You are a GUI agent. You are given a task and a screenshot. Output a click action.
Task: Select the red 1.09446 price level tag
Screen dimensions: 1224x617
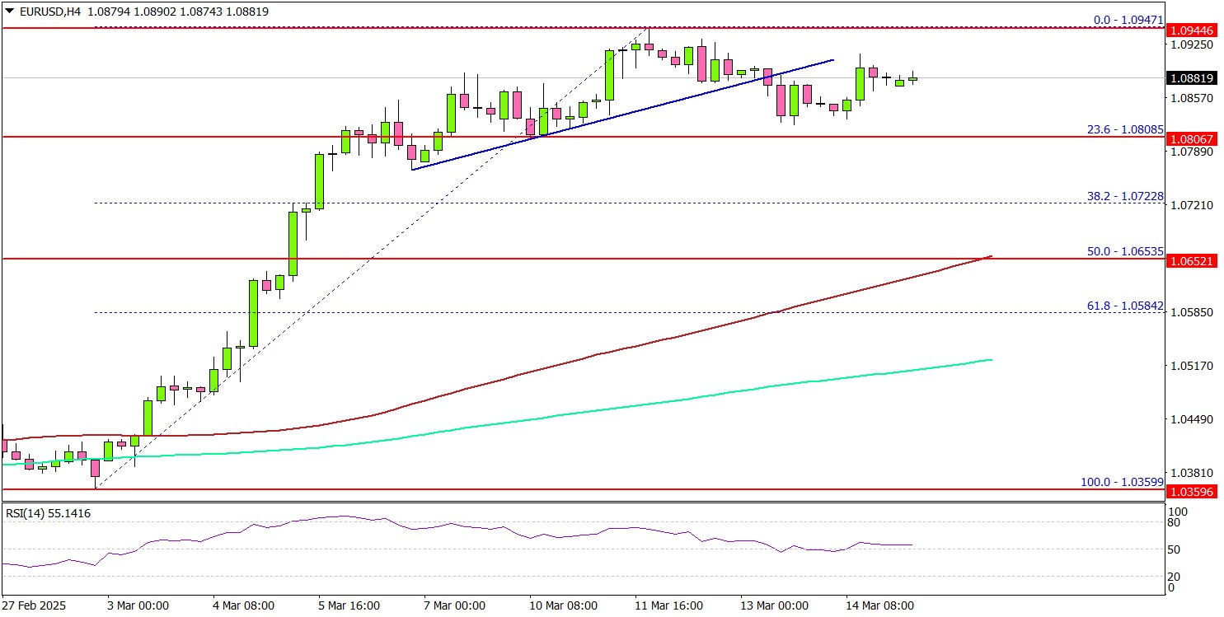[1193, 31]
